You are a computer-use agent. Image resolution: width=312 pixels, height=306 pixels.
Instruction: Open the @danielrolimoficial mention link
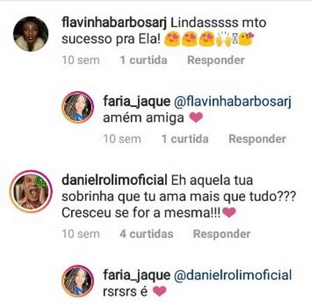pos(233,275)
